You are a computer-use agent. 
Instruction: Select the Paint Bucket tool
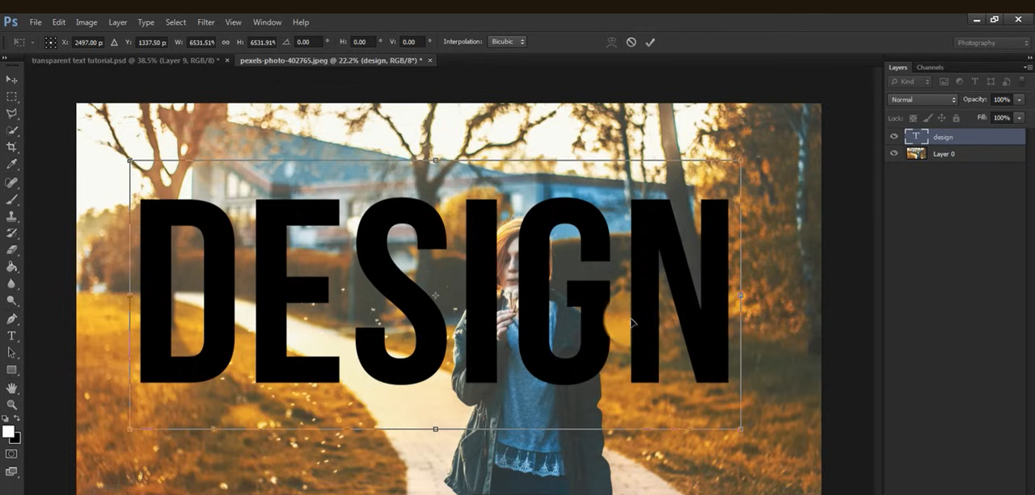pyautogui.click(x=11, y=267)
